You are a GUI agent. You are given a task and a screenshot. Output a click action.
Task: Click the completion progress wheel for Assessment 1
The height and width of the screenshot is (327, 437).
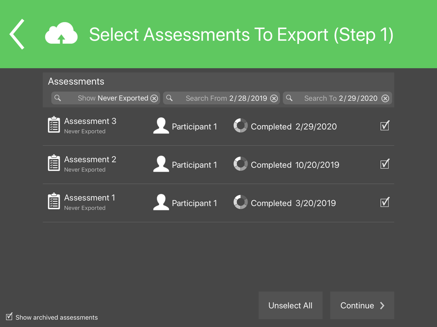[x=240, y=202]
